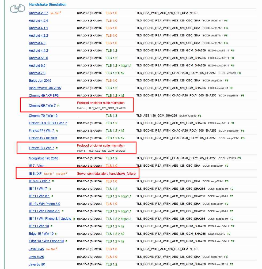Open the Android 4.0.4 client link
Screen dimensions: 262x269
[38, 21]
